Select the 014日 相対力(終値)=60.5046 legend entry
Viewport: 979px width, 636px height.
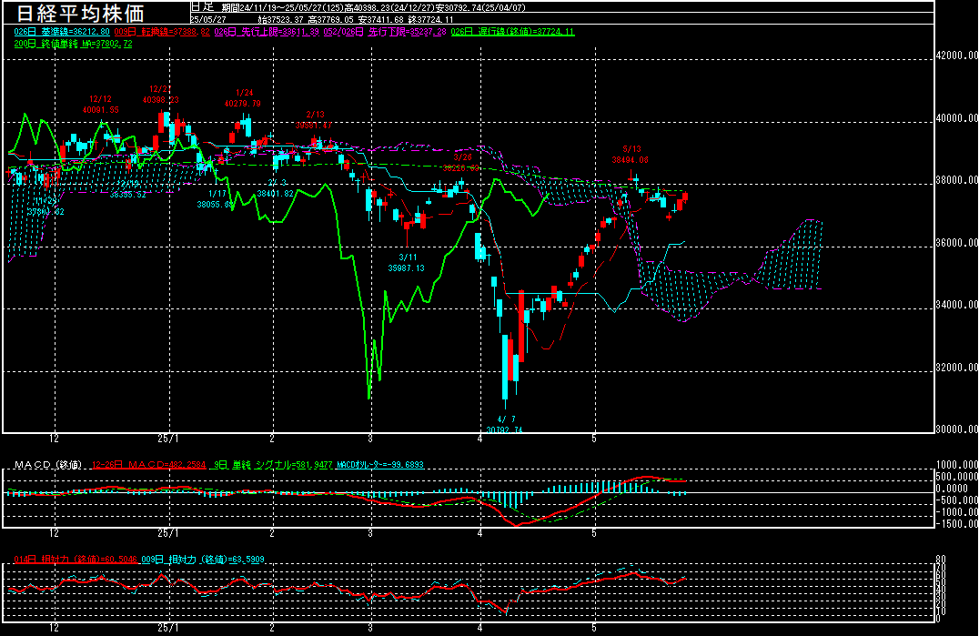point(76,560)
